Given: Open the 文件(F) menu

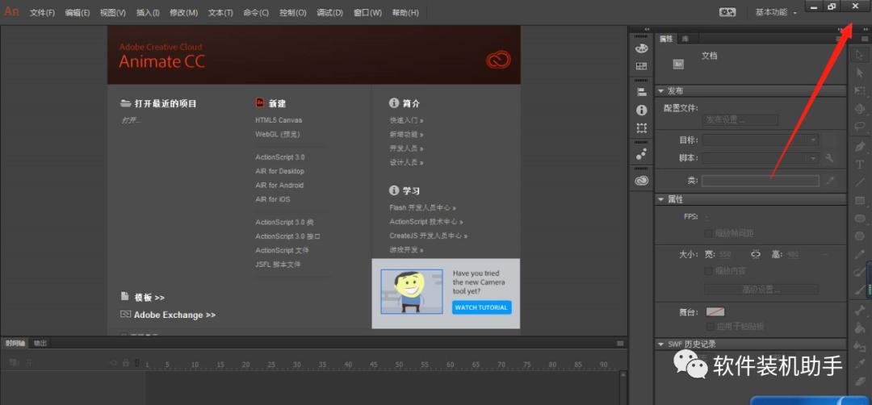Looking at the screenshot, I should pos(42,13).
